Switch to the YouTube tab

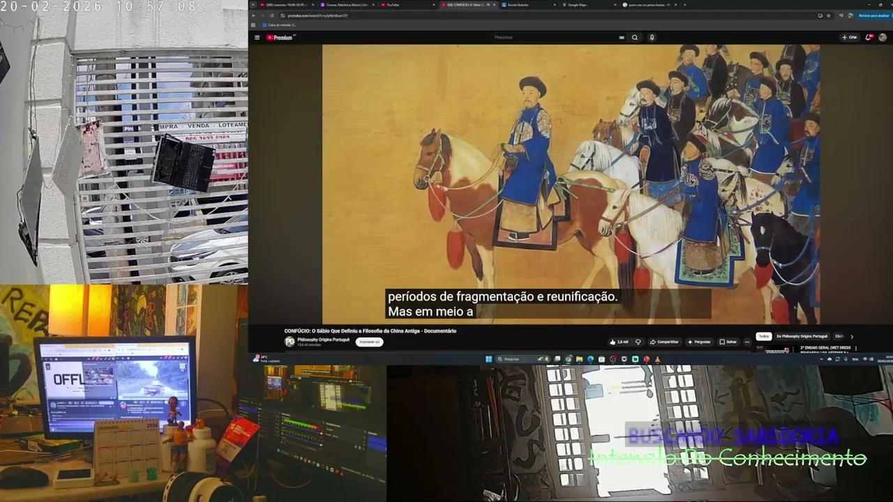pos(408,5)
